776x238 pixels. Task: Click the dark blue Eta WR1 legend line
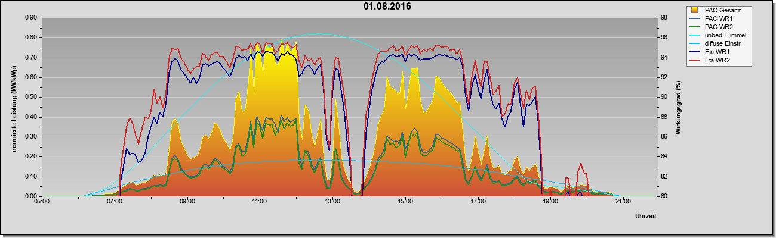[695, 52]
